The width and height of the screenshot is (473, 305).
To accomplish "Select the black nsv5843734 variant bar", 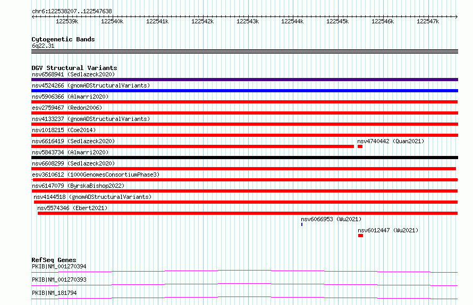I will (x=244, y=158).
